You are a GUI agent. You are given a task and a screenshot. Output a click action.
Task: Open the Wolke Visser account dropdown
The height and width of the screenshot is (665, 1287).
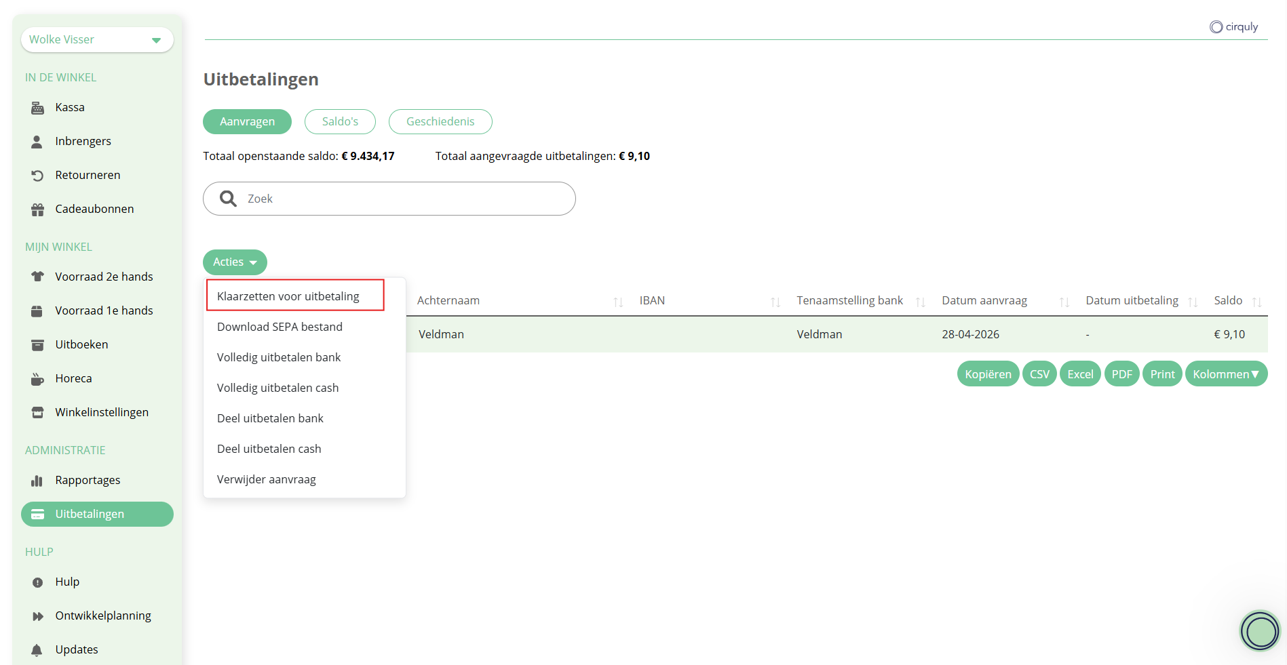click(x=97, y=40)
